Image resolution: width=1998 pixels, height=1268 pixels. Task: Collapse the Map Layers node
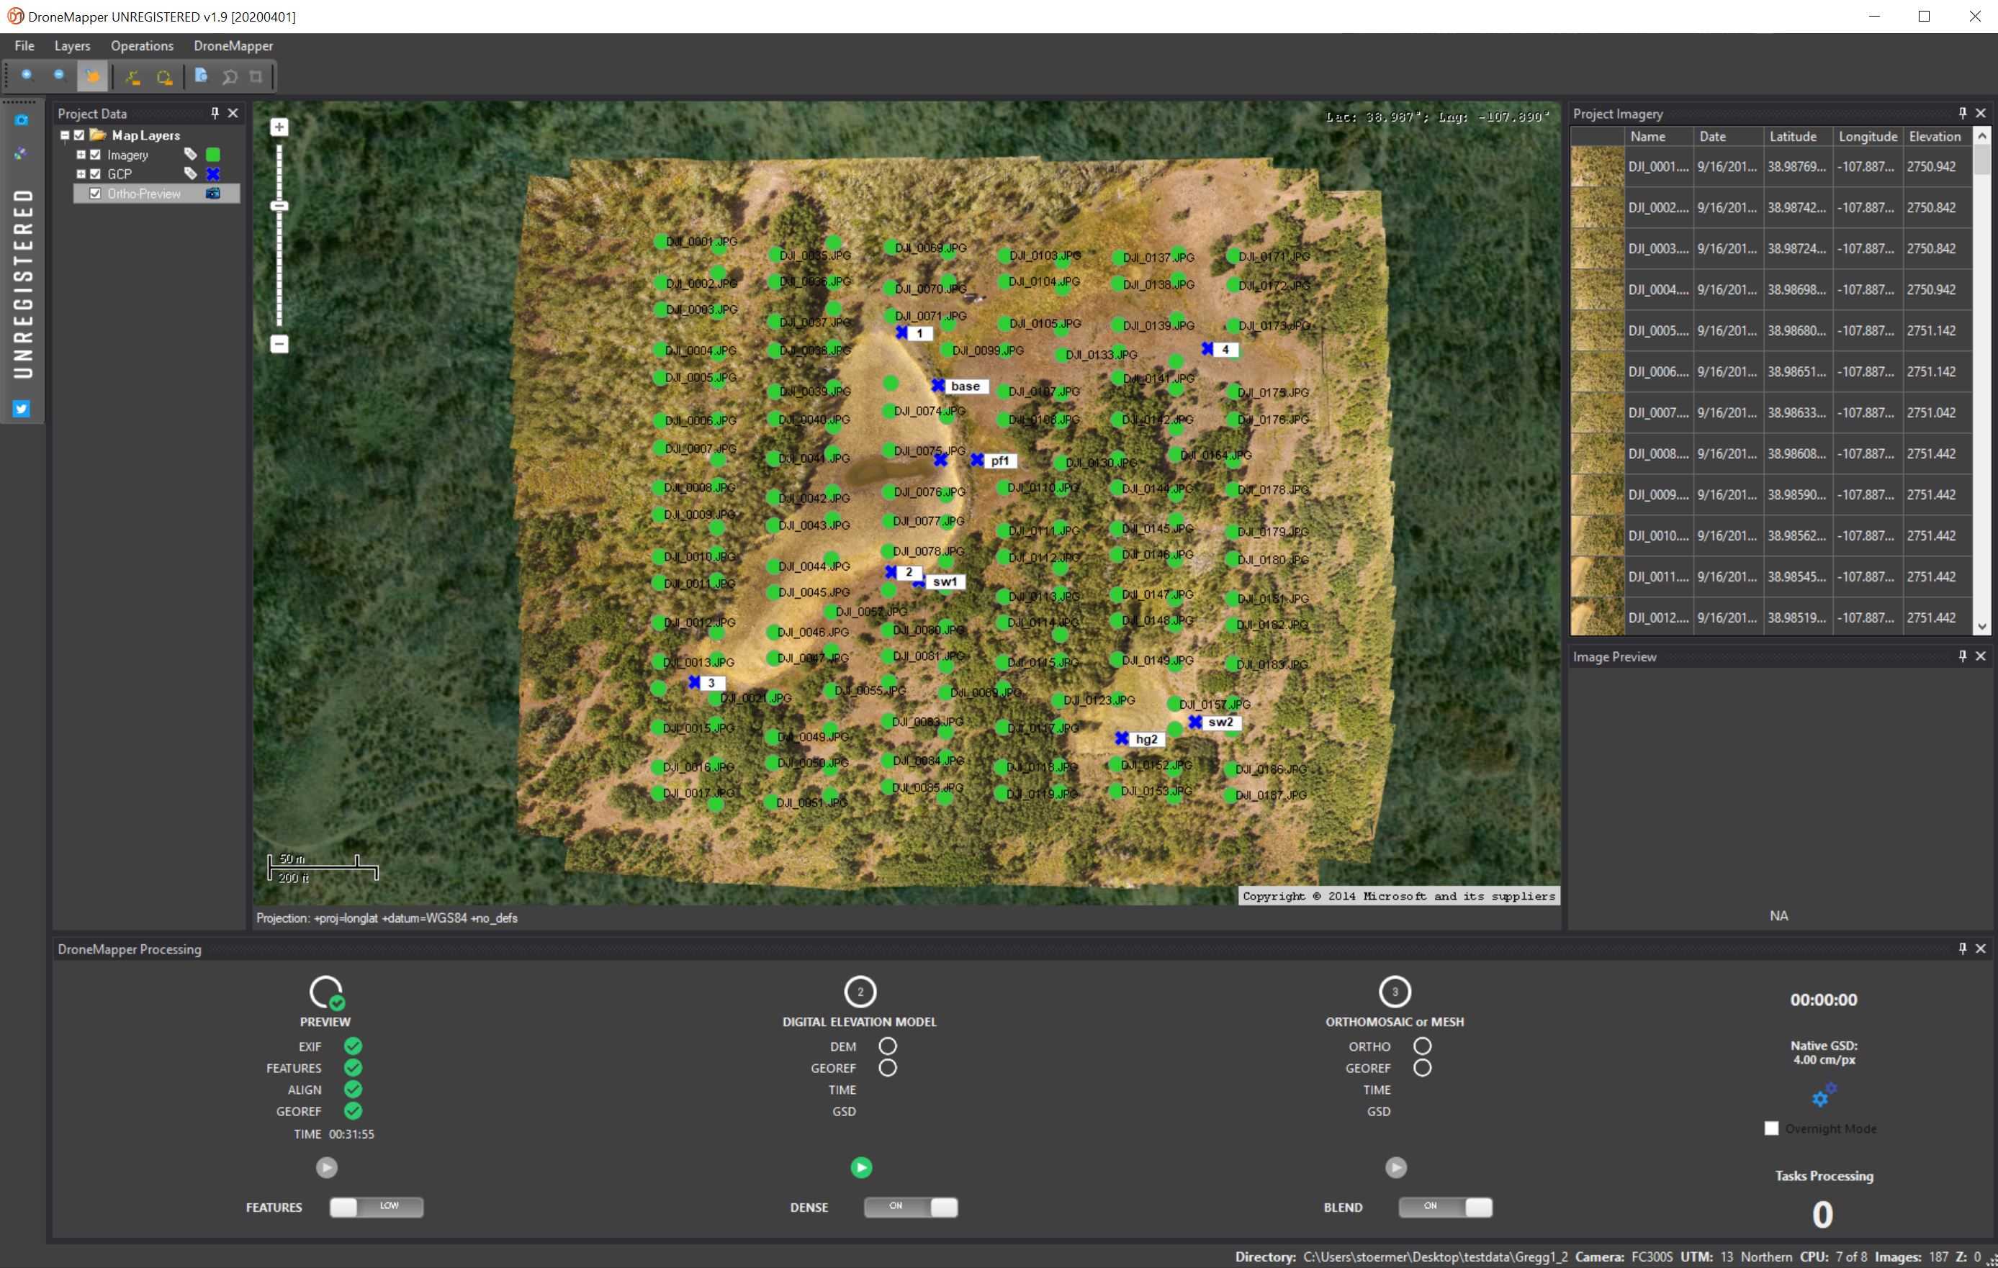pyautogui.click(x=66, y=135)
